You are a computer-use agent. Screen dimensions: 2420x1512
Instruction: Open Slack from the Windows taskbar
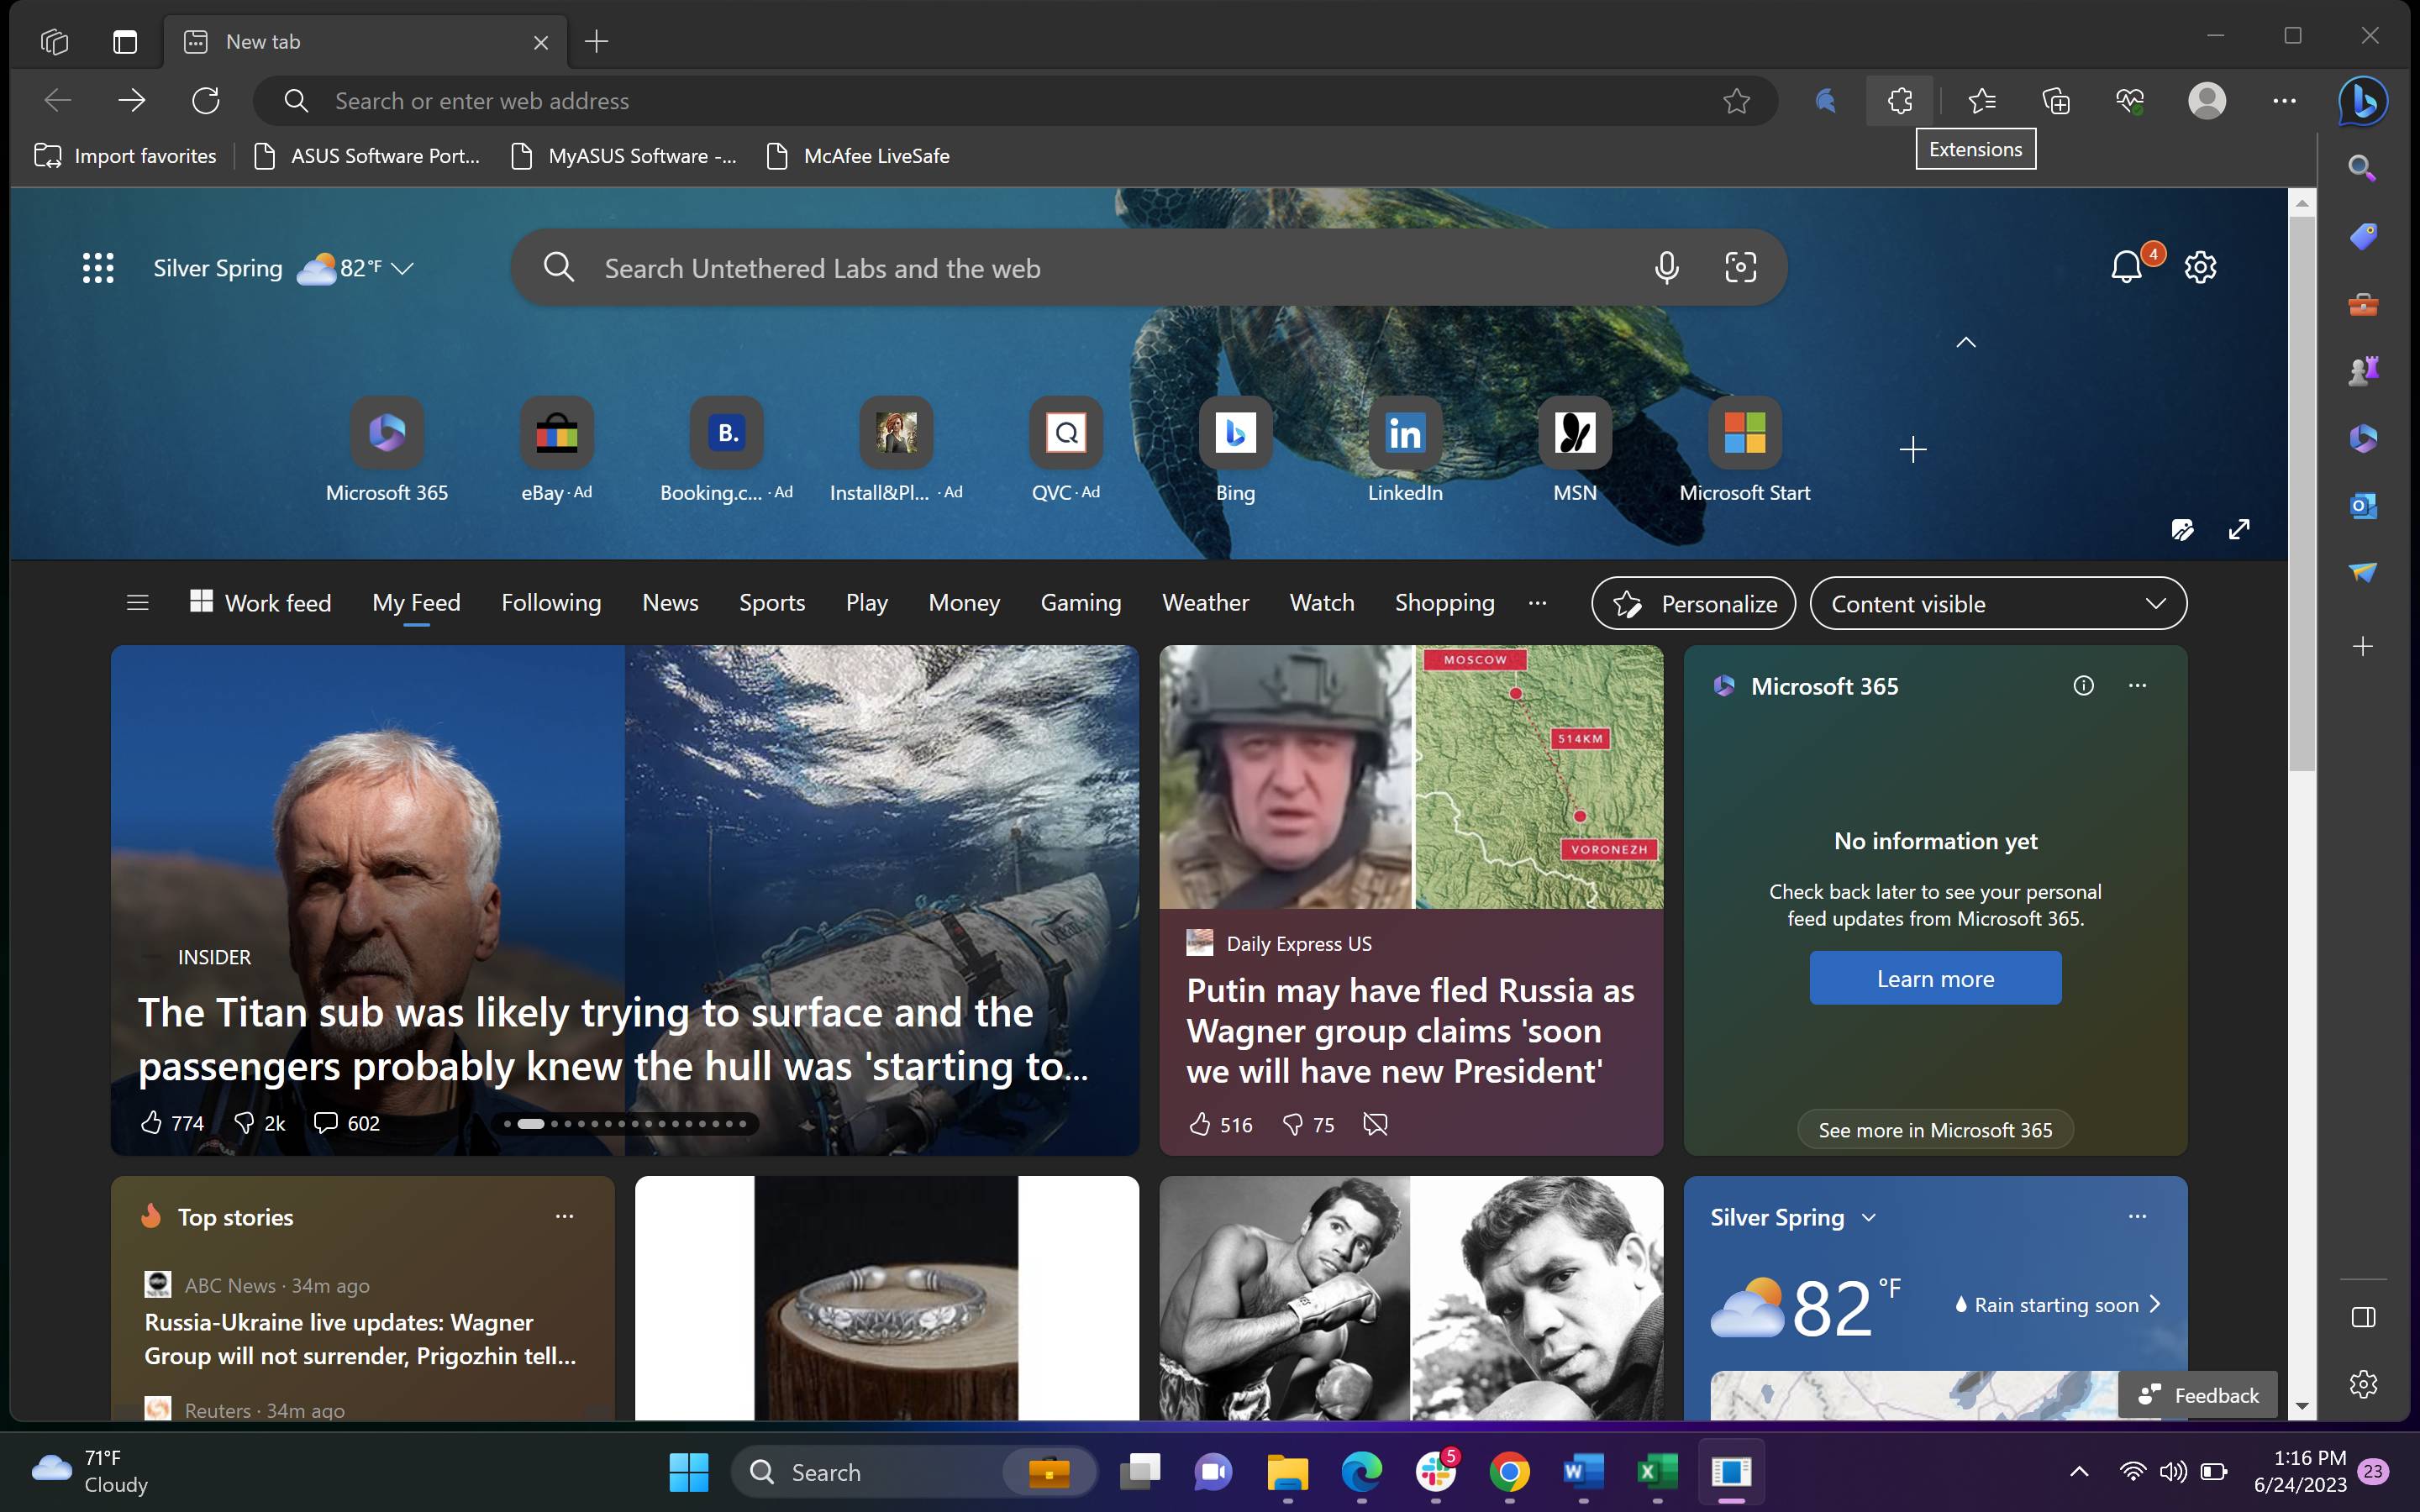[1436, 1471]
